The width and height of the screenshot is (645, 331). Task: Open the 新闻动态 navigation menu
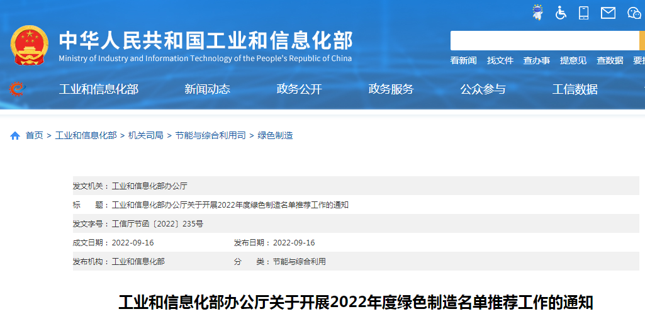pos(207,89)
